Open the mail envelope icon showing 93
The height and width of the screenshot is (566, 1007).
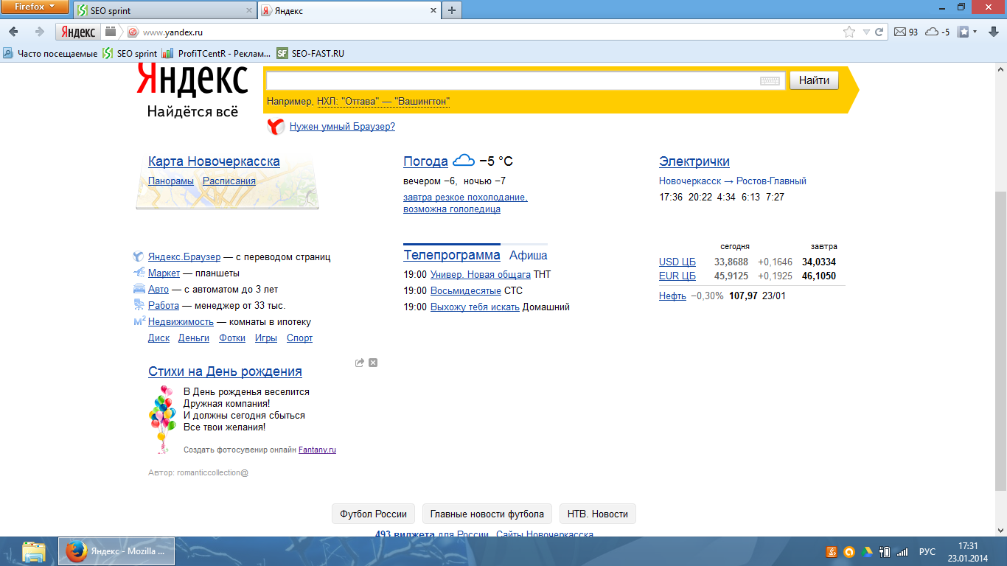point(899,32)
